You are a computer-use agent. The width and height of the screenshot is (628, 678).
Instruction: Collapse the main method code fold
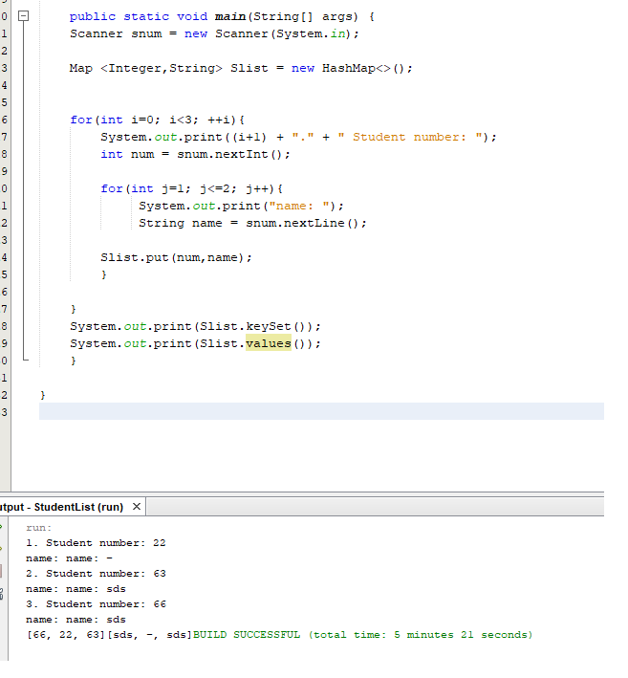(x=23, y=16)
